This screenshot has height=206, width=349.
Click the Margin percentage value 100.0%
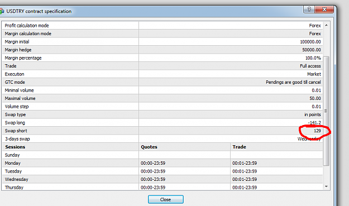pyautogui.click(x=313, y=58)
